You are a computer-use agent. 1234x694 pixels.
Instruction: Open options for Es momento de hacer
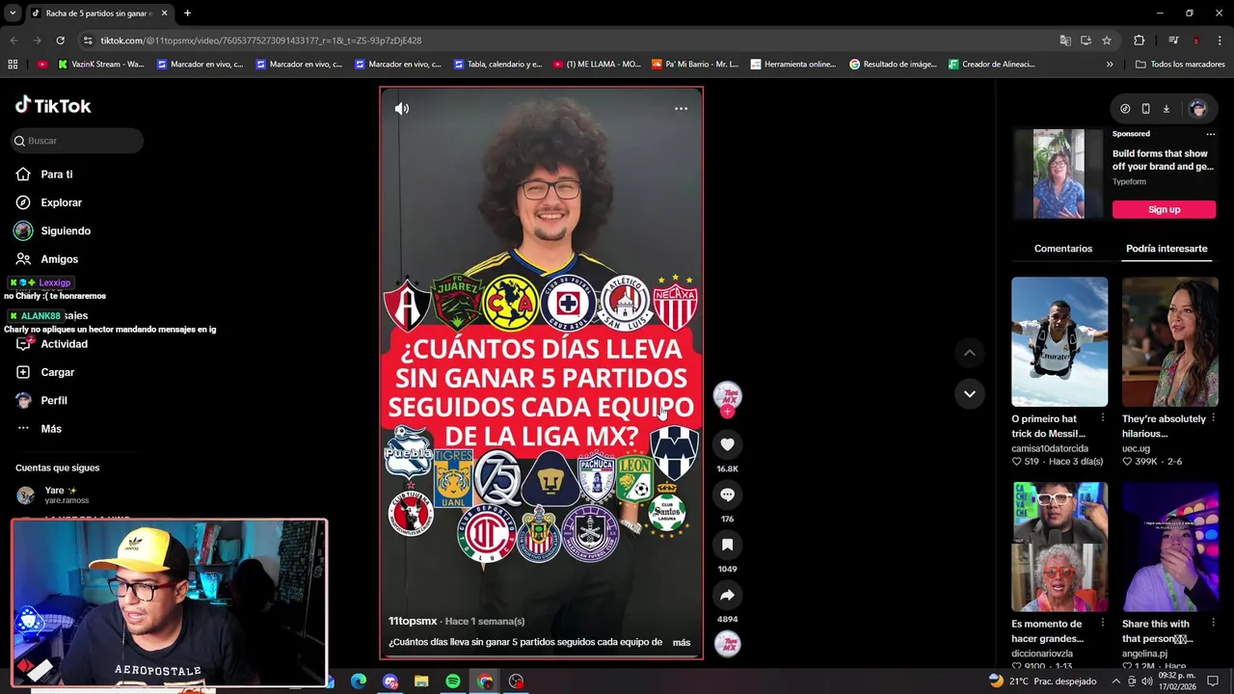tap(1102, 624)
